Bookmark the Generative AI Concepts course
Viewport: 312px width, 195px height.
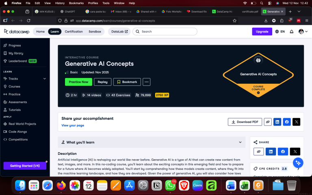[x=127, y=82]
